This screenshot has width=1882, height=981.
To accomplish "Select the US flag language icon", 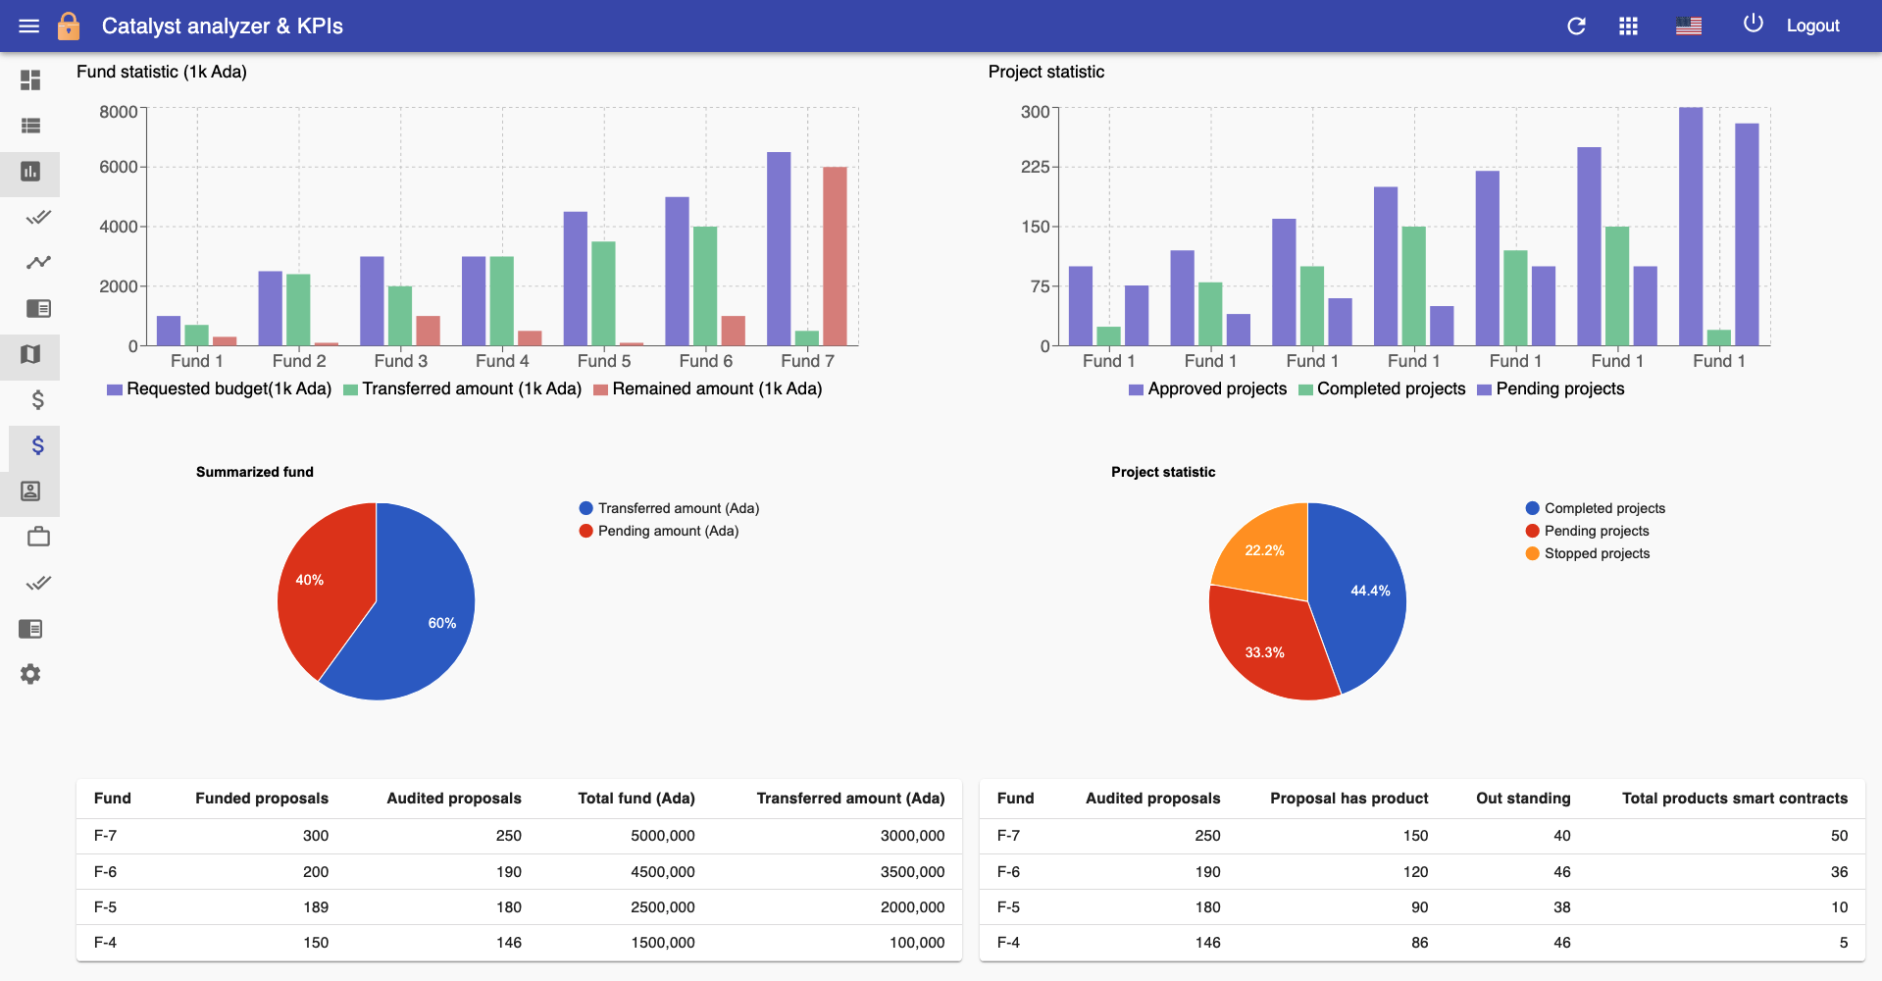I will [1689, 26].
